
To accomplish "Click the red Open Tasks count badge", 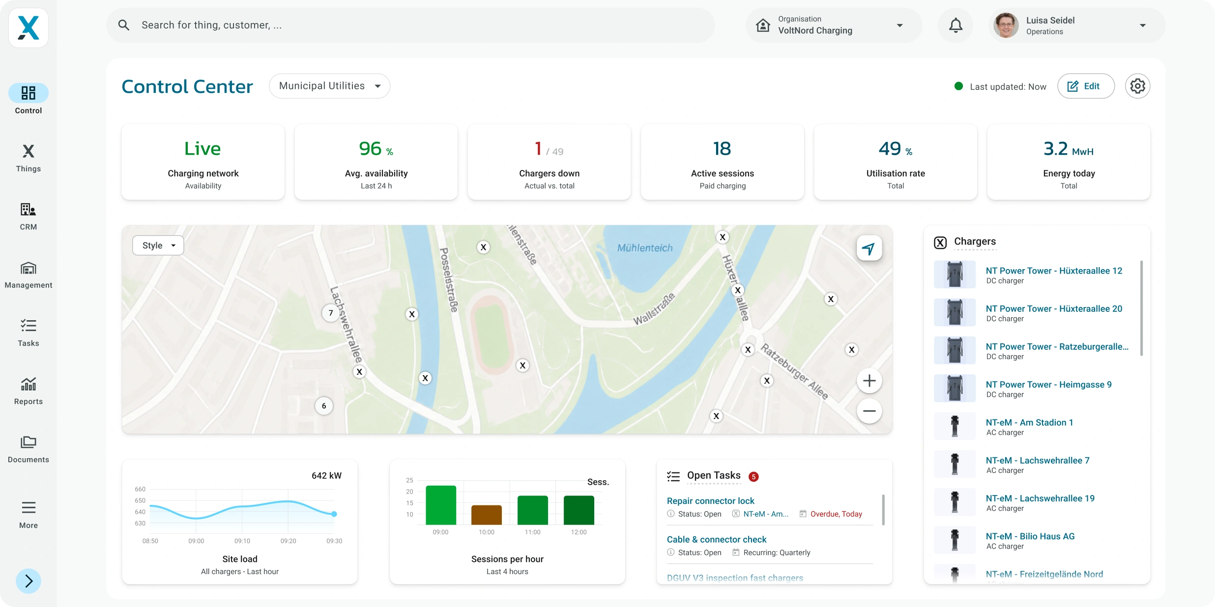I will [753, 476].
